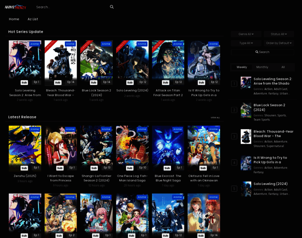Click the AnimeFrenzy logo
Viewport: 302px width, 238px height.
pyautogui.click(x=15, y=7)
